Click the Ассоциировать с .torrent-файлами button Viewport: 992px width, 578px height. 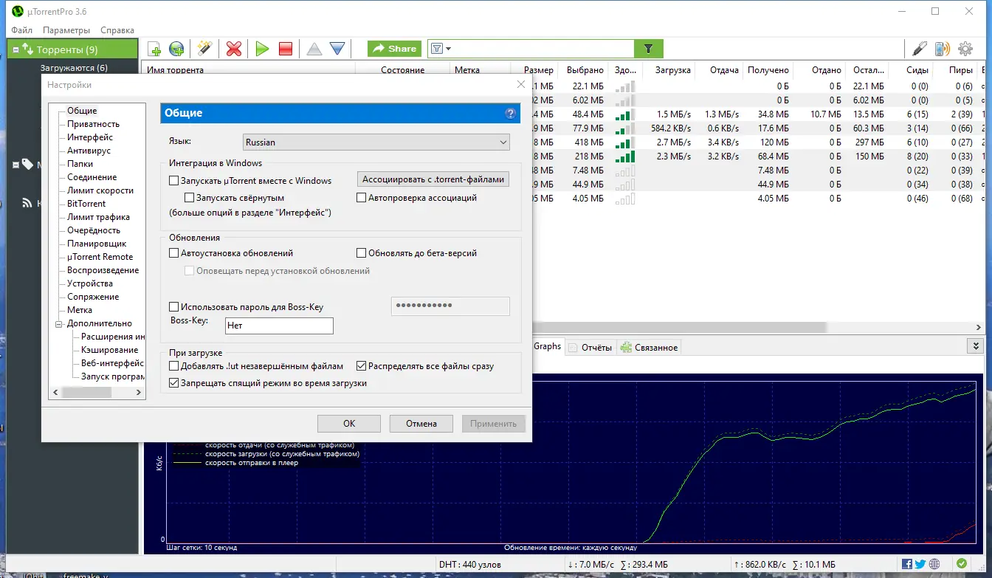pos(433,179)
